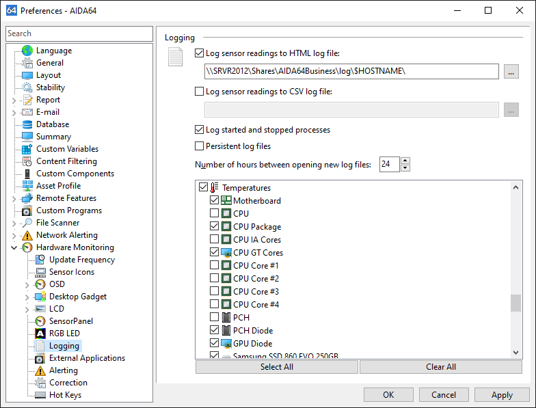Image resolution: width=536 pixels, height=408 pixels.
Task: Uncheck the GPU Diode checkbox
Action: point(215,343)
